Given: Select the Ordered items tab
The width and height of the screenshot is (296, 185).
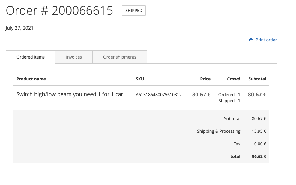Looking at the screenshot, I should click(31, 57).
